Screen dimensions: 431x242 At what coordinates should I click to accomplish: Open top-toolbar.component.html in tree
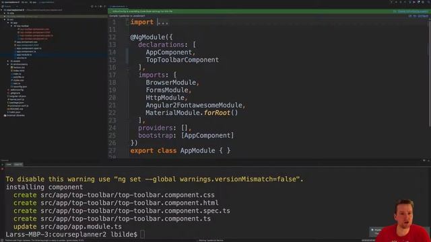tap(35, 32)
